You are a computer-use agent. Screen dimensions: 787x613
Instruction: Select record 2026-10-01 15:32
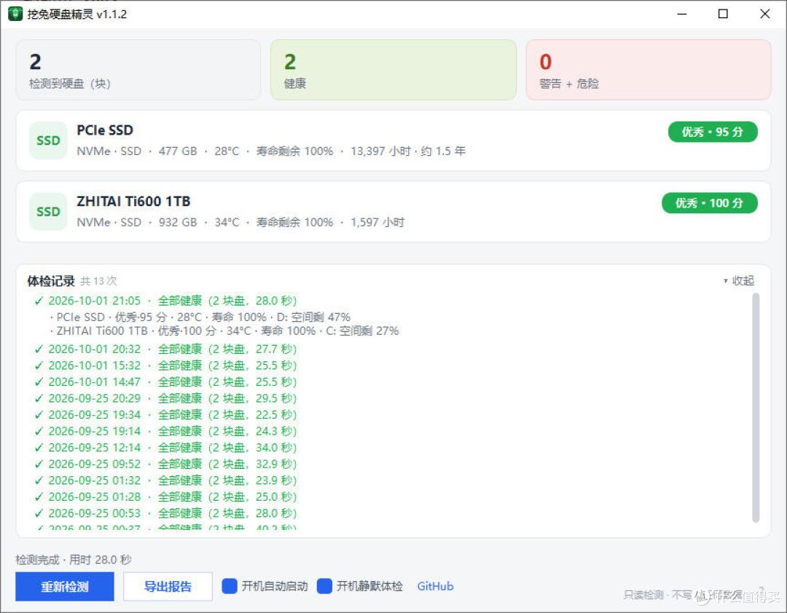(x=165, y=365)
